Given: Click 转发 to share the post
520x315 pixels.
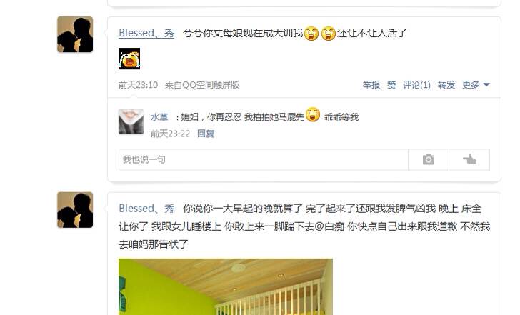Looking at the screenshot, I should (446, 85).
